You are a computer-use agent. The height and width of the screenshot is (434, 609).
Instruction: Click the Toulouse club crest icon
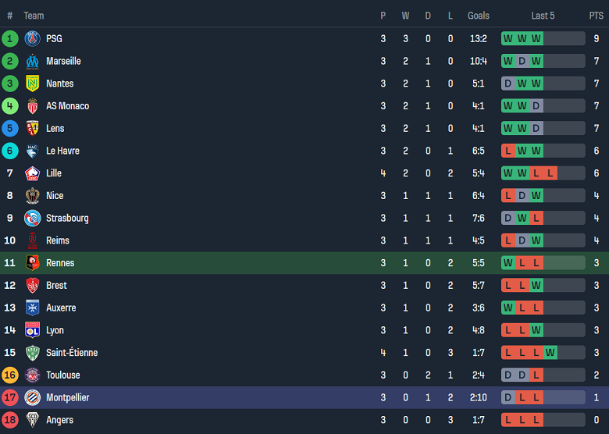32,375
